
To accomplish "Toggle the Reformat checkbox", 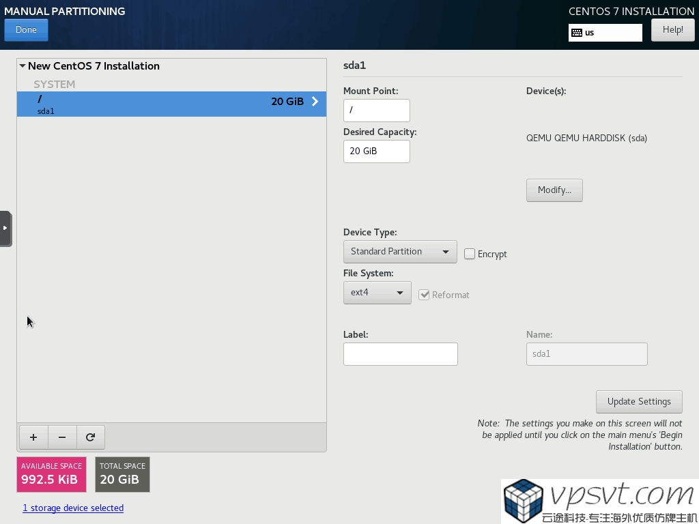I will 424,295.
